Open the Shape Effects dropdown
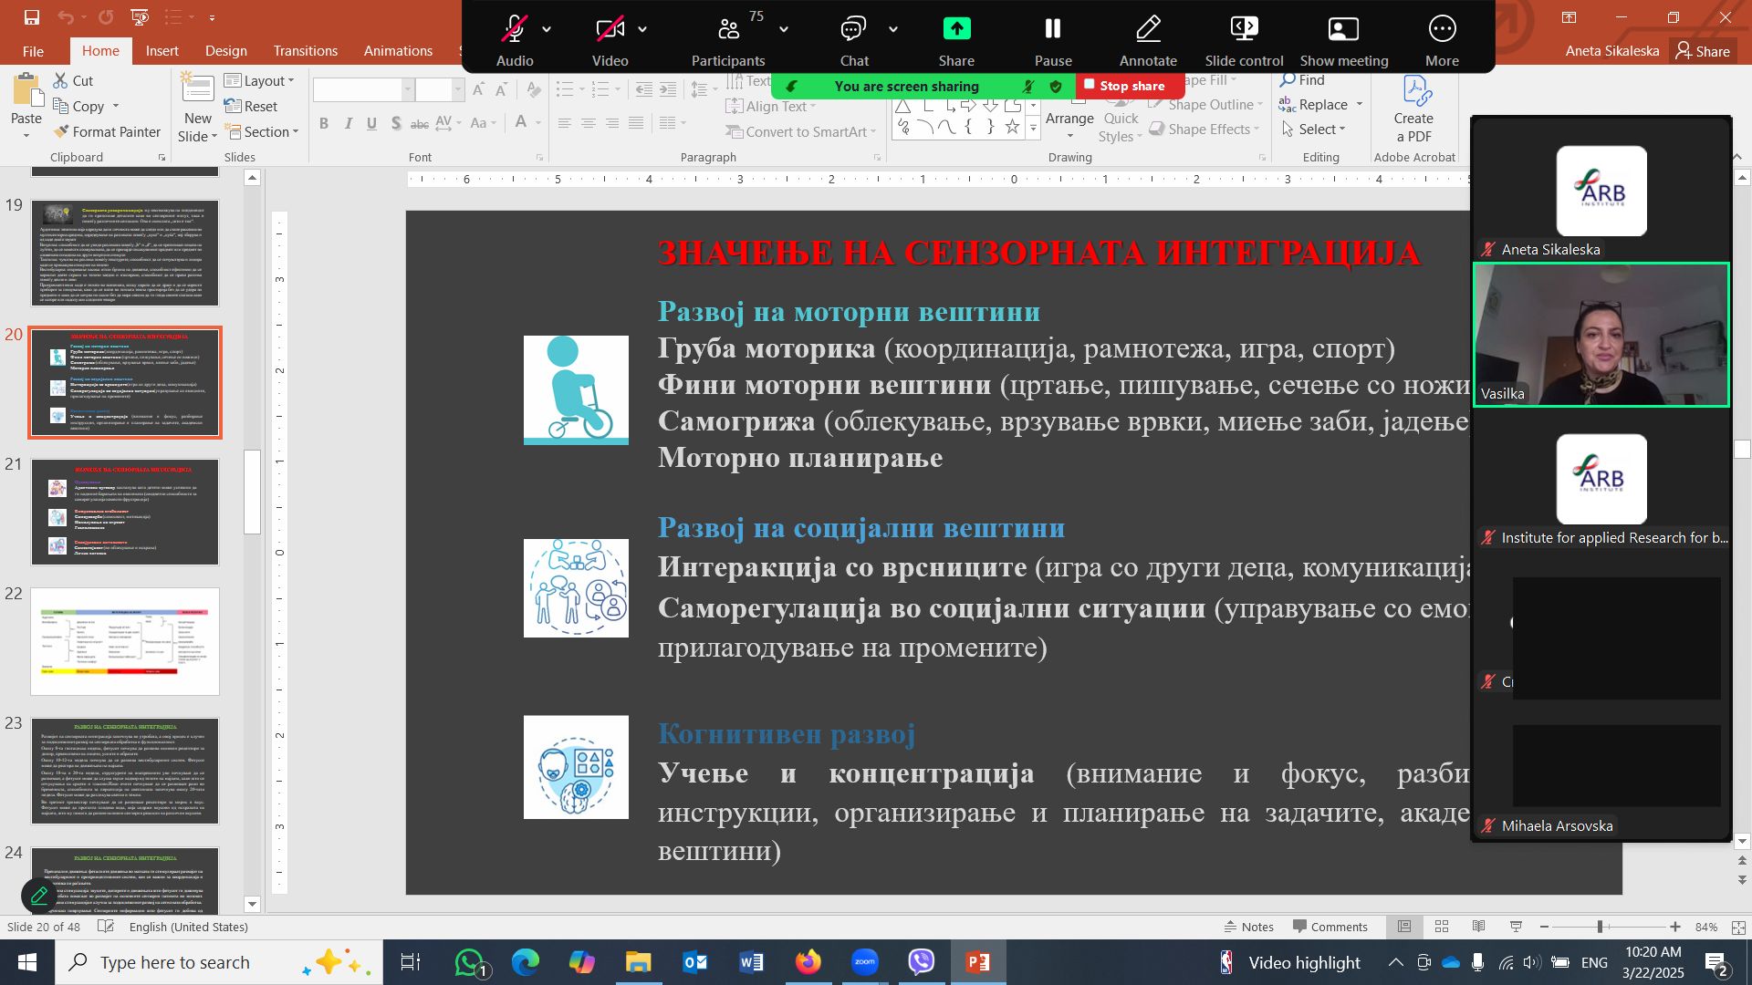This screenshot has height=985, width=1752. tap(1204, 130)
